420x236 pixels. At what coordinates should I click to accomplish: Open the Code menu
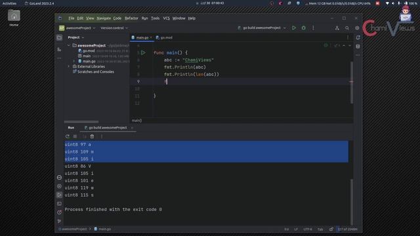117,18
